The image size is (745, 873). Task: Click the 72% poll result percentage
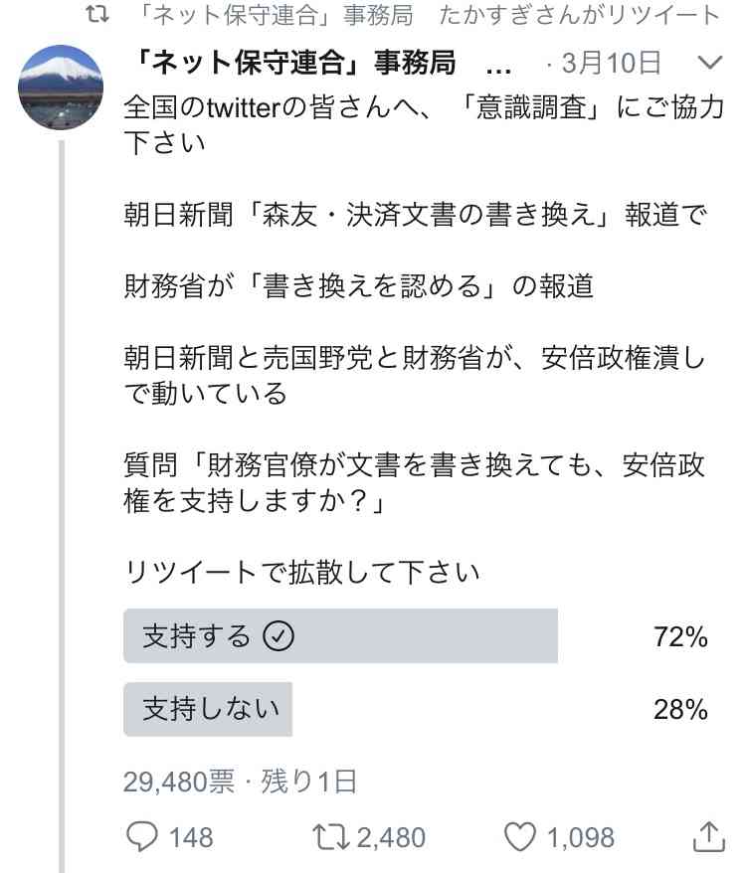(680, 636)
